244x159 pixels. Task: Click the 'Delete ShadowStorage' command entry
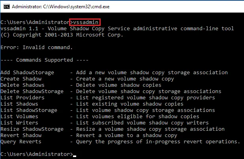click(x=32, y=91)
